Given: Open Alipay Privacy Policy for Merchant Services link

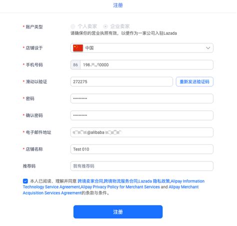Looking at the screenshot, I should click(x=120, y=187).
